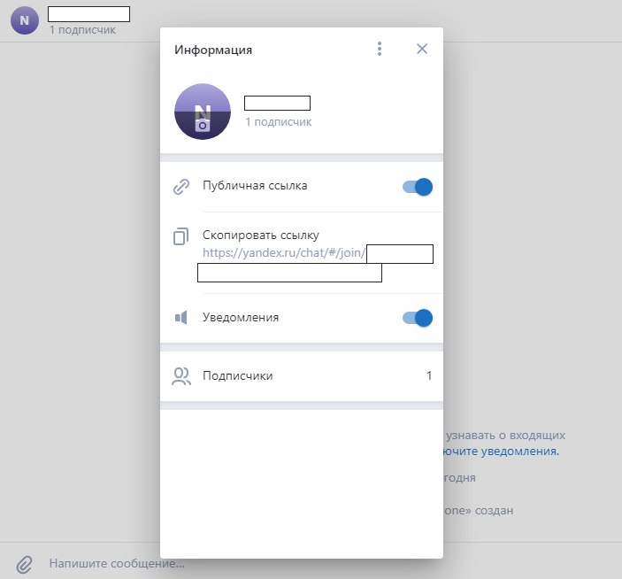
Task: Open the Подписчики list row
Action: point(302,375)
